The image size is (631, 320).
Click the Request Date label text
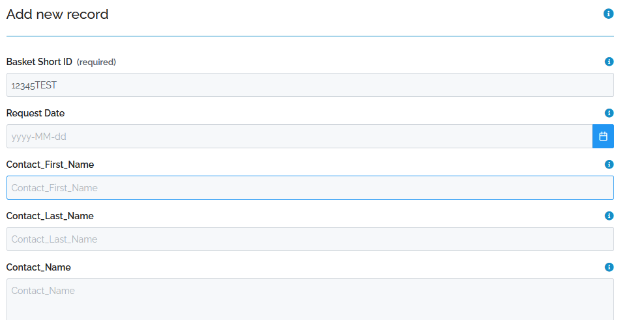tap(35, 113)
